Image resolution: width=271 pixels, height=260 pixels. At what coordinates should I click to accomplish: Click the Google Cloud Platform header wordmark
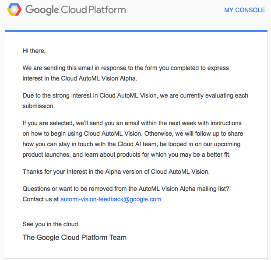pos(75,10)
